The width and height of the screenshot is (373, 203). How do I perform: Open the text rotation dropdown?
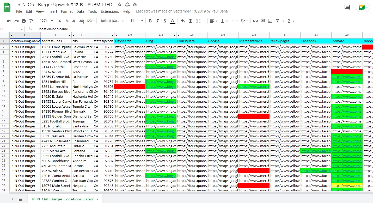(244, 21)
